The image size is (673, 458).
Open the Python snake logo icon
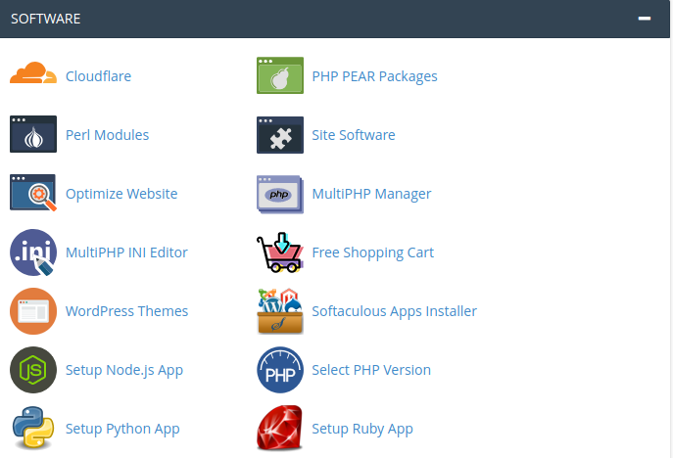tap(33, 429)
